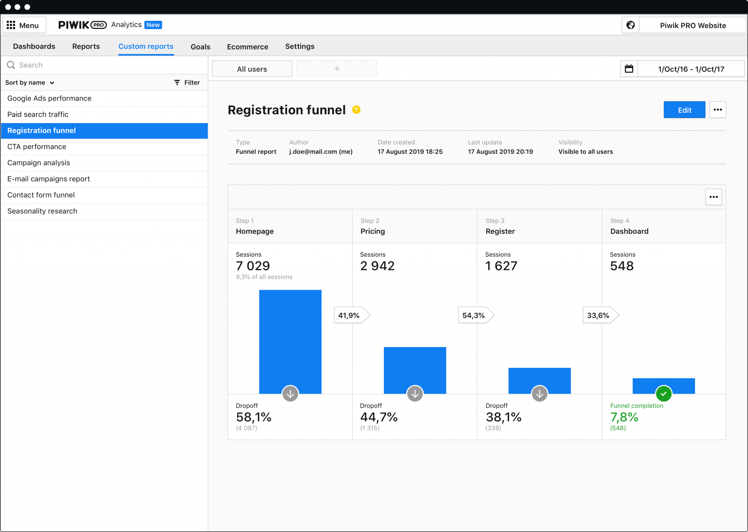
Task: Change the date range 1/Oct/16 - 1/Oct/17
Action: coord(691,69)
